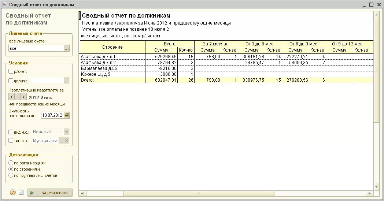Select row Асафьева д.7 к.2

click(112, 63)
